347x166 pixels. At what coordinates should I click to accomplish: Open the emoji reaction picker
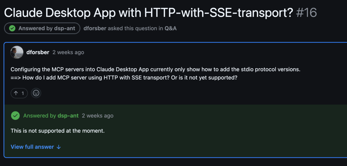[x=36, y=93]
